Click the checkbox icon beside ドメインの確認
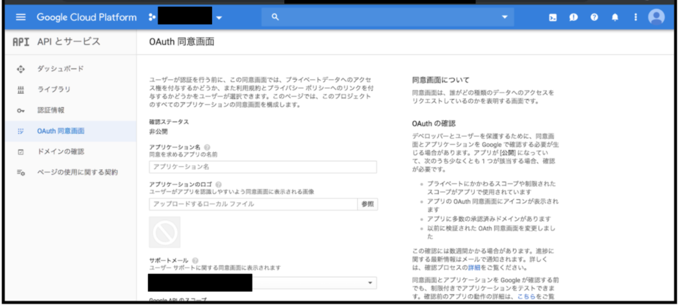 pyautogui.click(x=21, y=152)
